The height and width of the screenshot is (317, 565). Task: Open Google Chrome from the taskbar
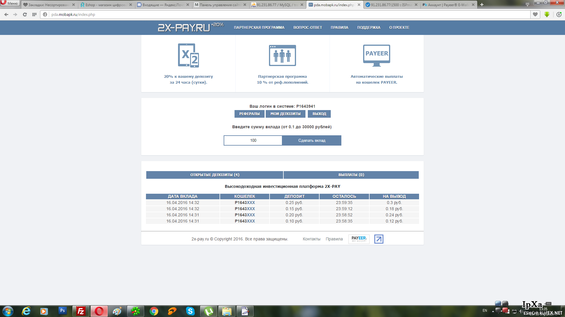tap(154, 311)
